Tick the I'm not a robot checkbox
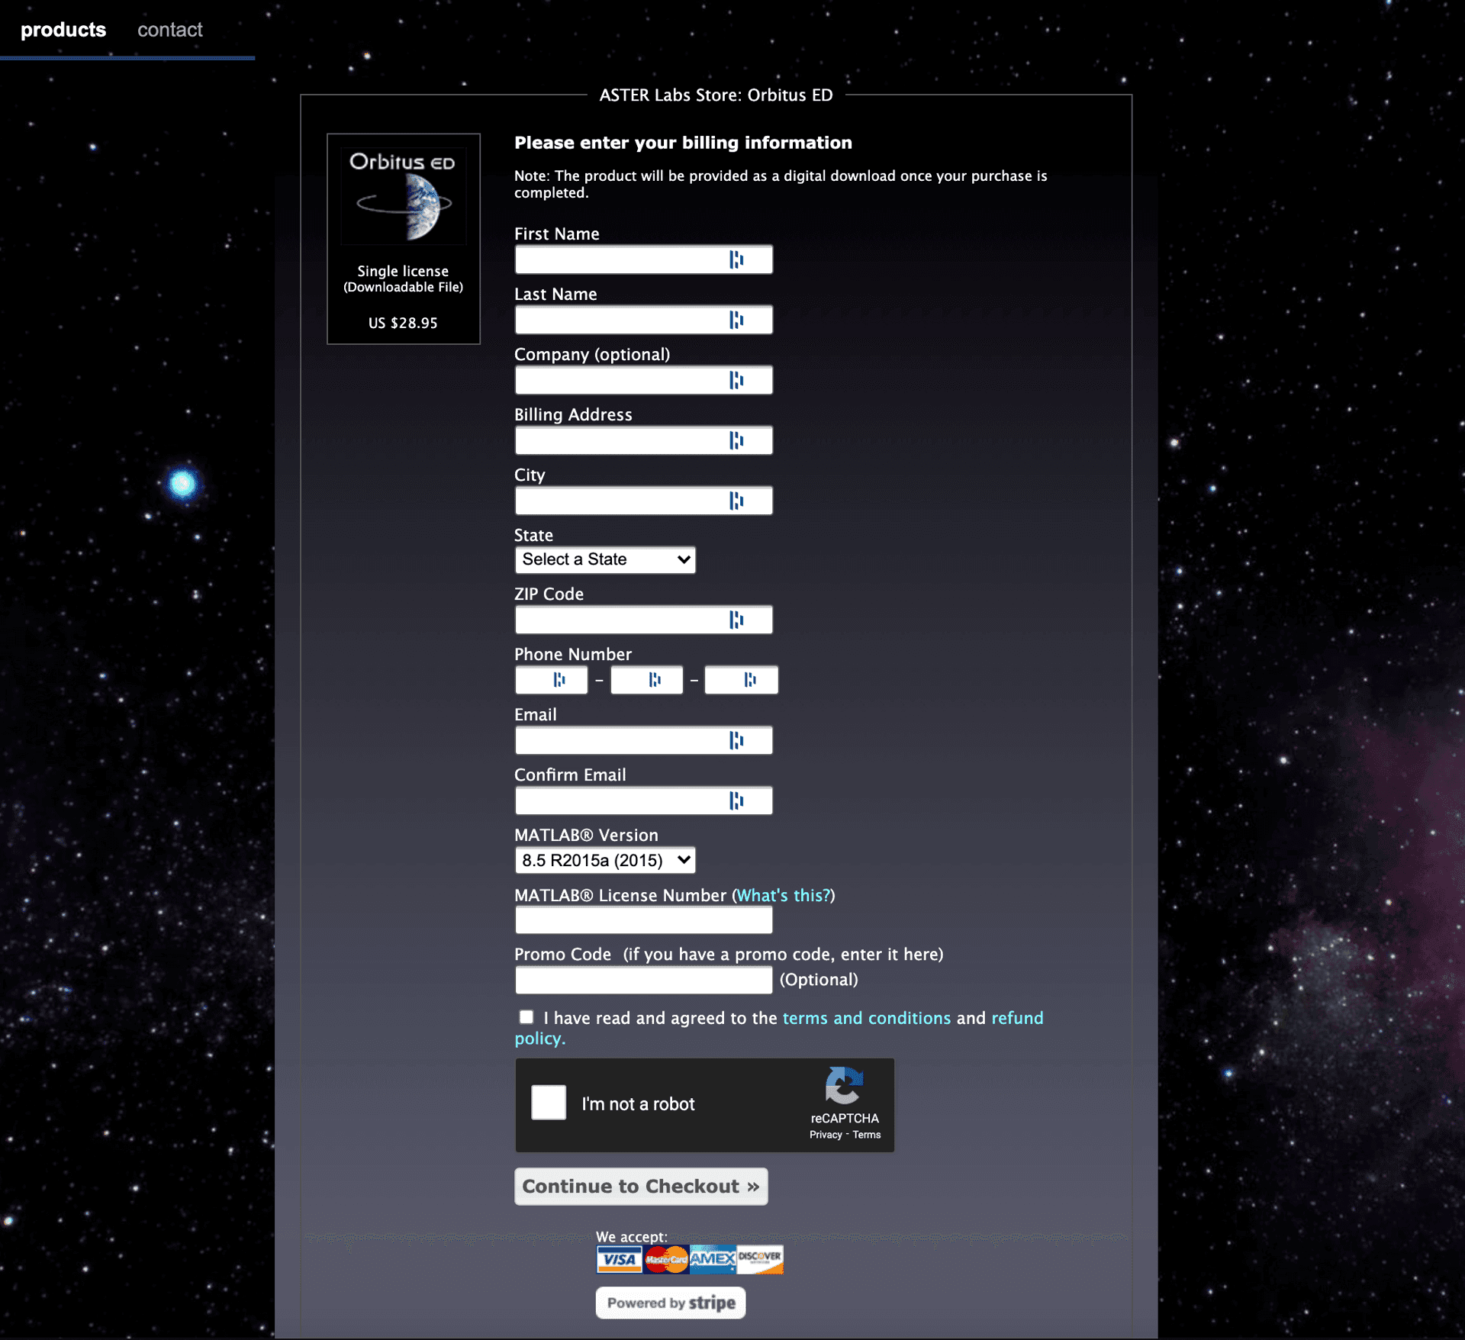The width and height of the screenshot is (1465, 1340). pyautogui.click(x=549, y=1103)
